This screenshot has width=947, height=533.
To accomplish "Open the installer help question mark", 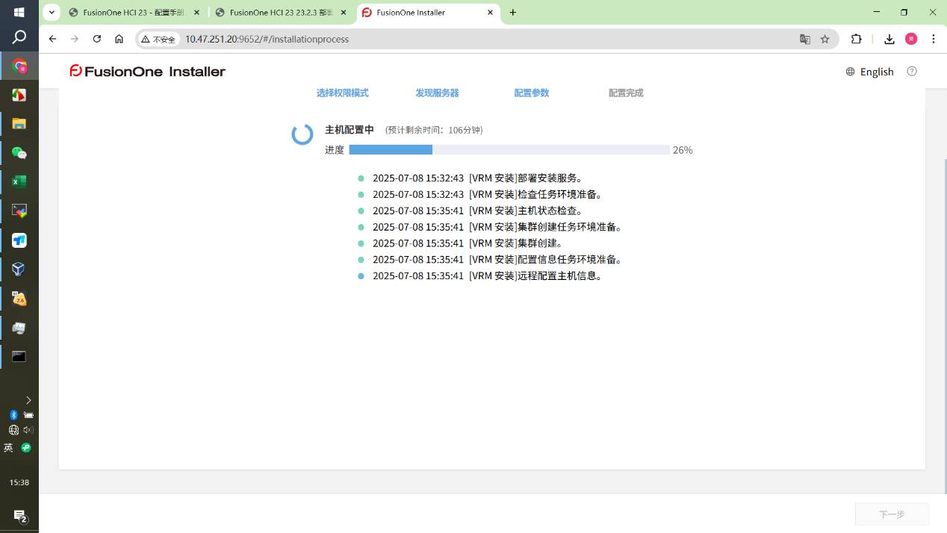I will [x=911, y=71].
